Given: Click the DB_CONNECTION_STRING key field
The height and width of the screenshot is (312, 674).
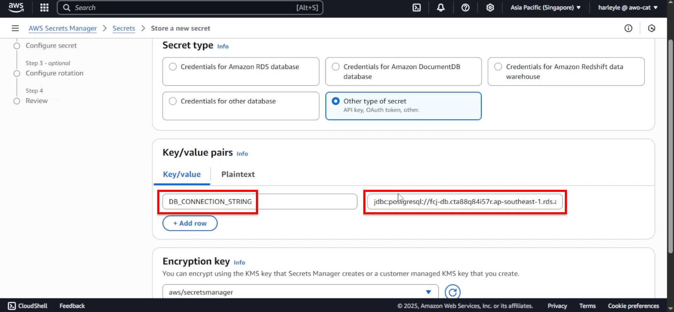Looking at the screenshot, I should (260, 202).
